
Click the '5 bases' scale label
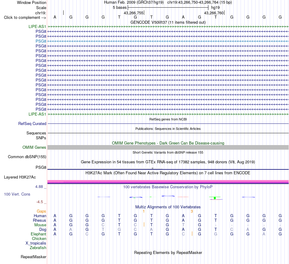click(x=120, y=8)
